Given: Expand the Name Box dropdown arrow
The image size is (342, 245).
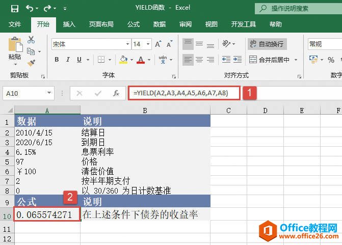Looking at the screenshot, I should [x=49, y=93].
